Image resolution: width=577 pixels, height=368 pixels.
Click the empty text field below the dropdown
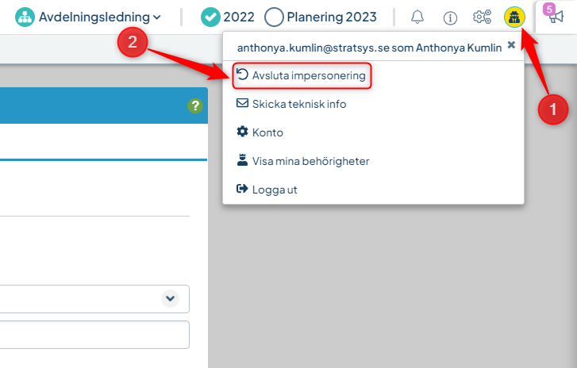[x=94, y=335]
